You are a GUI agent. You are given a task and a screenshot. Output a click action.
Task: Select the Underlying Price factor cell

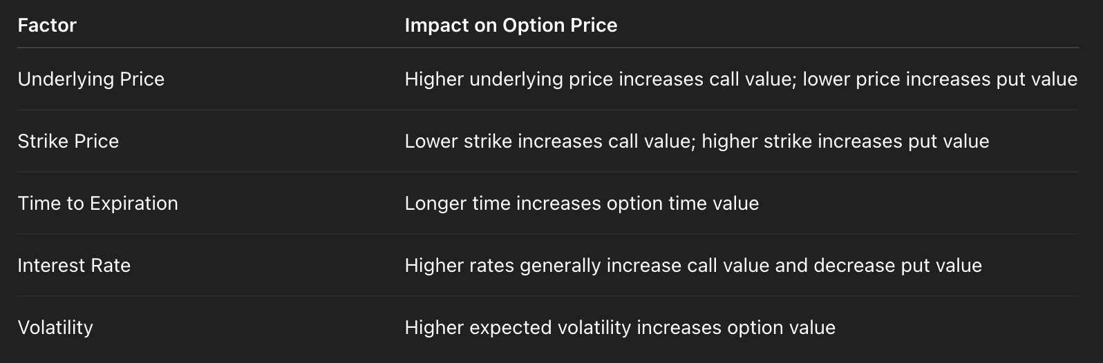[x=91, y=79]
